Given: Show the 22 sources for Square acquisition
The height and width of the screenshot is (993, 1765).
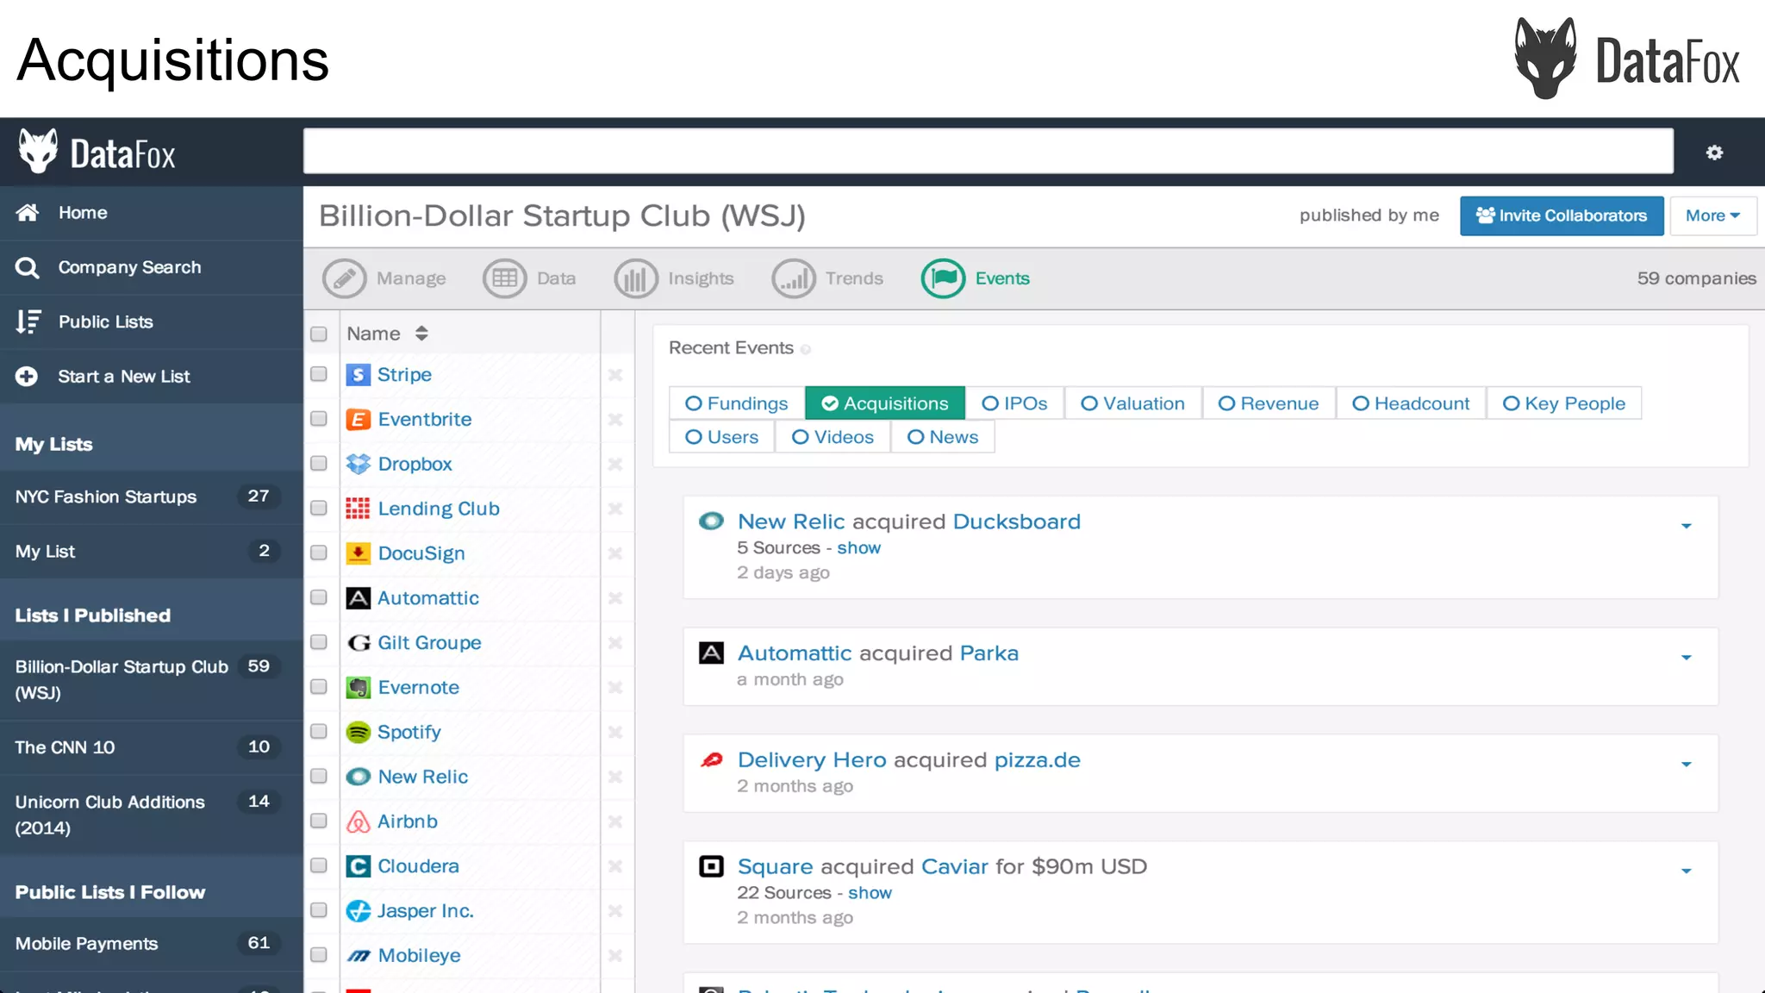Looking at the screenshot, I should pos(870,893).
